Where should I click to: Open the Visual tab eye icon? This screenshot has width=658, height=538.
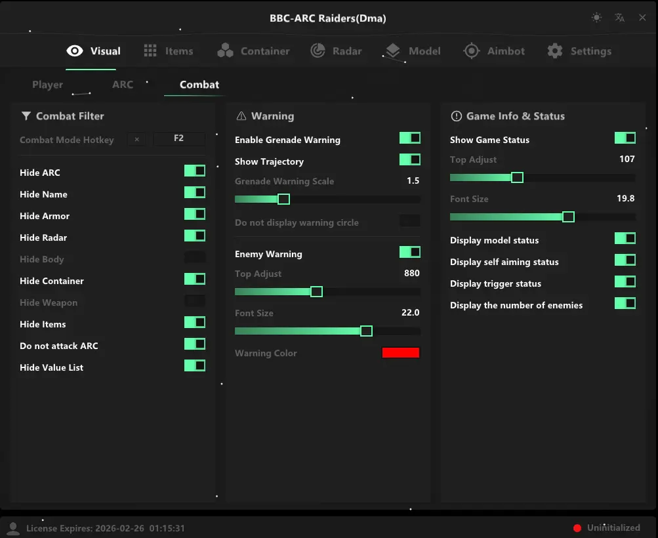pyautogui.click(x=75, y=51)
